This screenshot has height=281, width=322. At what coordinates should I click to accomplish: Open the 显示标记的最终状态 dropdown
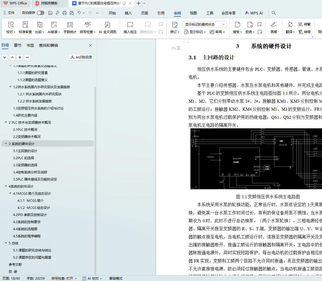coord(204,24)
